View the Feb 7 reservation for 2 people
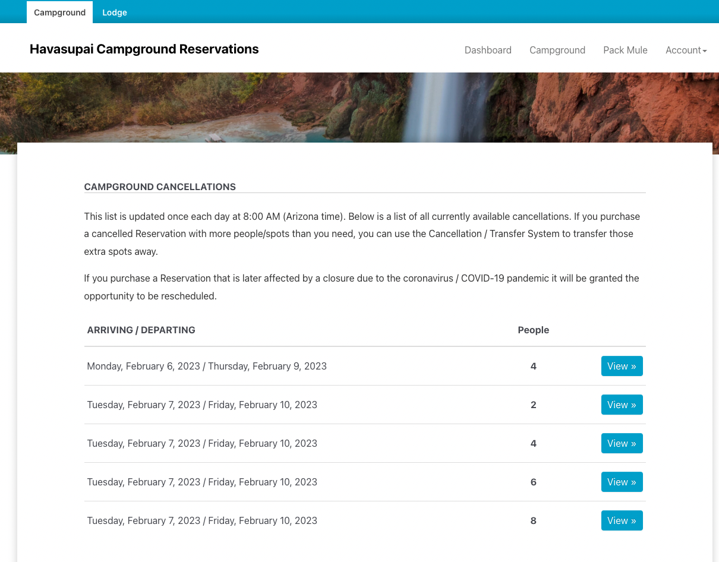 pos(622,405)
